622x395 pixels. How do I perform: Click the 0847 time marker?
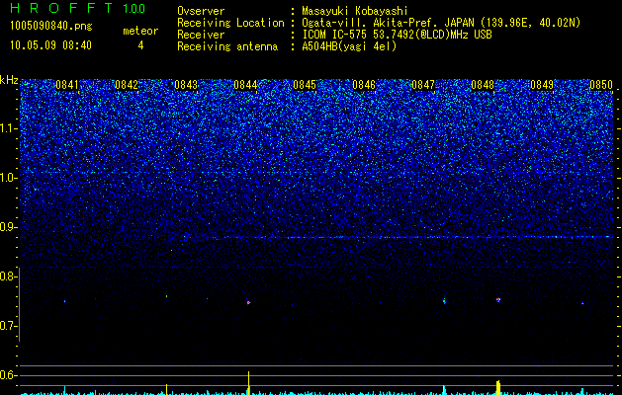pyautogui.click(x=423, y=85)
